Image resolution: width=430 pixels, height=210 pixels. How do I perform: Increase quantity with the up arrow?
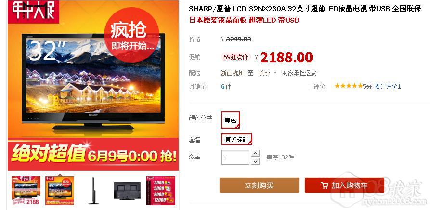[255, 153]
